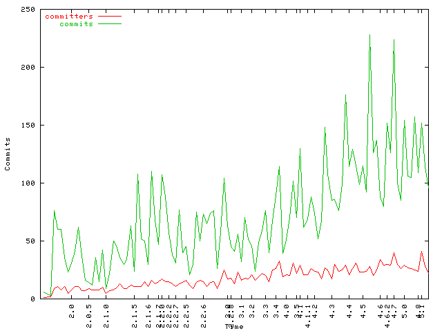
Task: Select the 2.1.5 version marker on x-axis
Action: click(135, 312)
